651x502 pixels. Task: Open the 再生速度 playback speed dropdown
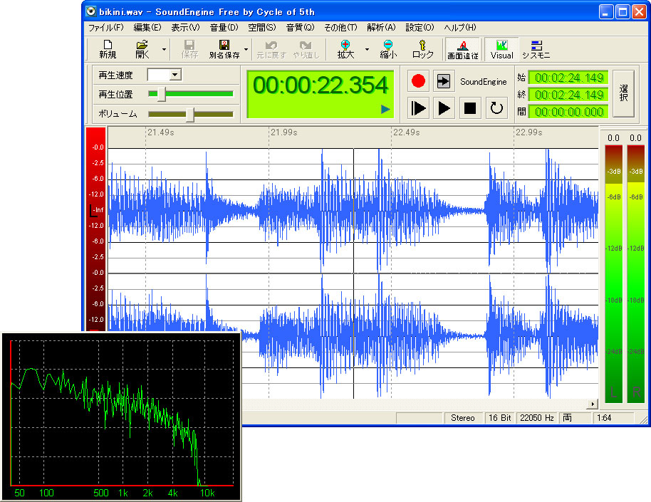tap(175, 75)
